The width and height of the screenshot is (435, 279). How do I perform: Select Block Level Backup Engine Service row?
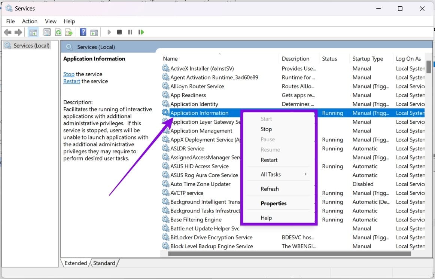[x=293, y=246]
